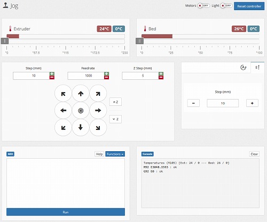Click the Run button

66,212
